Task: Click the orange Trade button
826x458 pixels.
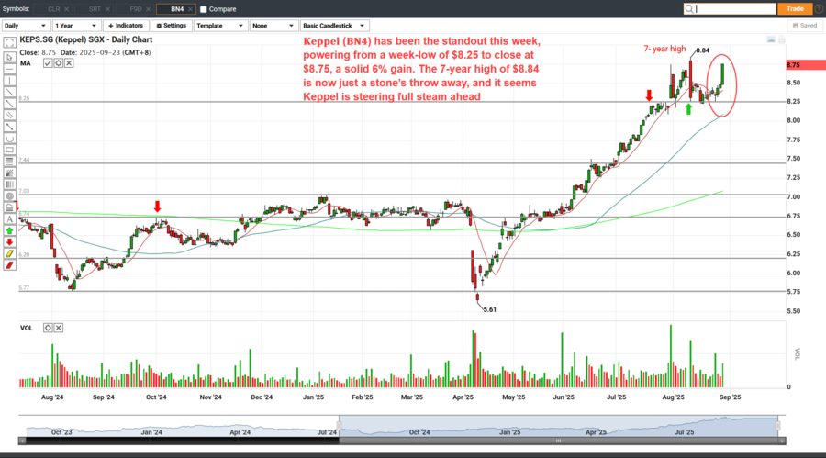Action: click(795, 9)
